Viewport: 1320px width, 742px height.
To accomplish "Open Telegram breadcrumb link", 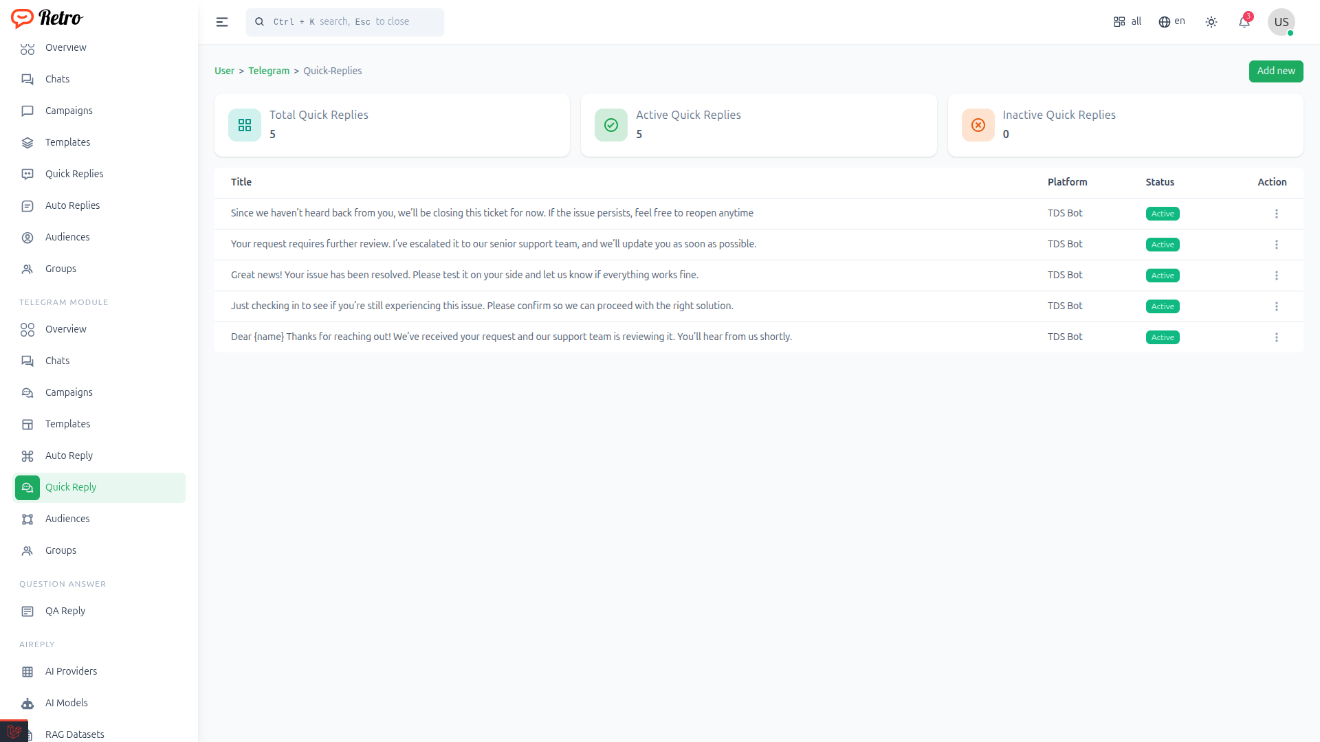I will (268, 71).
